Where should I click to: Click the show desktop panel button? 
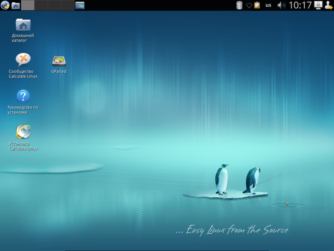click(x=80, y=5)
